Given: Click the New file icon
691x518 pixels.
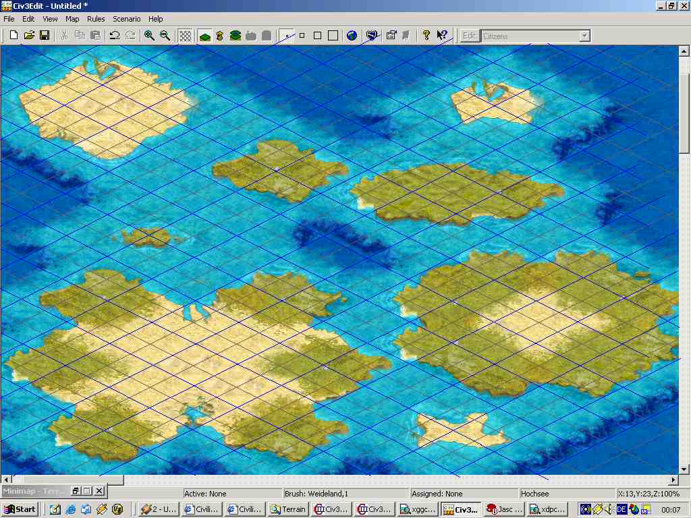Looking at the screenshot, I should (13, 35).
